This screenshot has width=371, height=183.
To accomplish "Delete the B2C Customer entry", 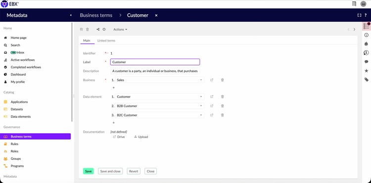I will 223,115.
